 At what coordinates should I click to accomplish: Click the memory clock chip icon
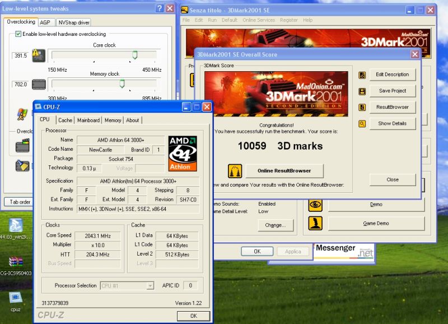point(39,84)
